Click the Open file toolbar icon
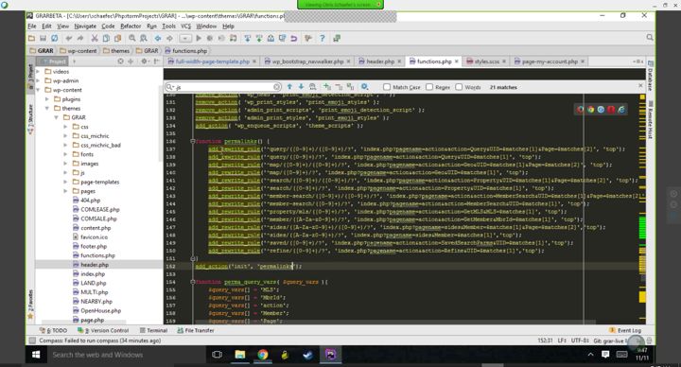Image resolution: width=681 pixels, height=367 pixels. coord(31,38)
